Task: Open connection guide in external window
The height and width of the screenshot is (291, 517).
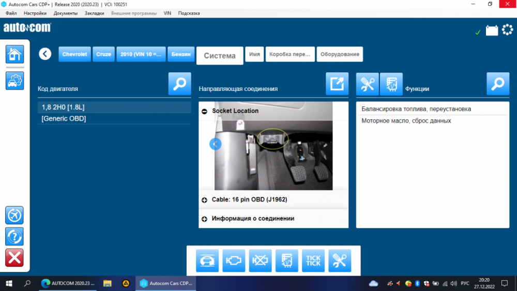Action: pyautogui.click(x=337, y=84)
